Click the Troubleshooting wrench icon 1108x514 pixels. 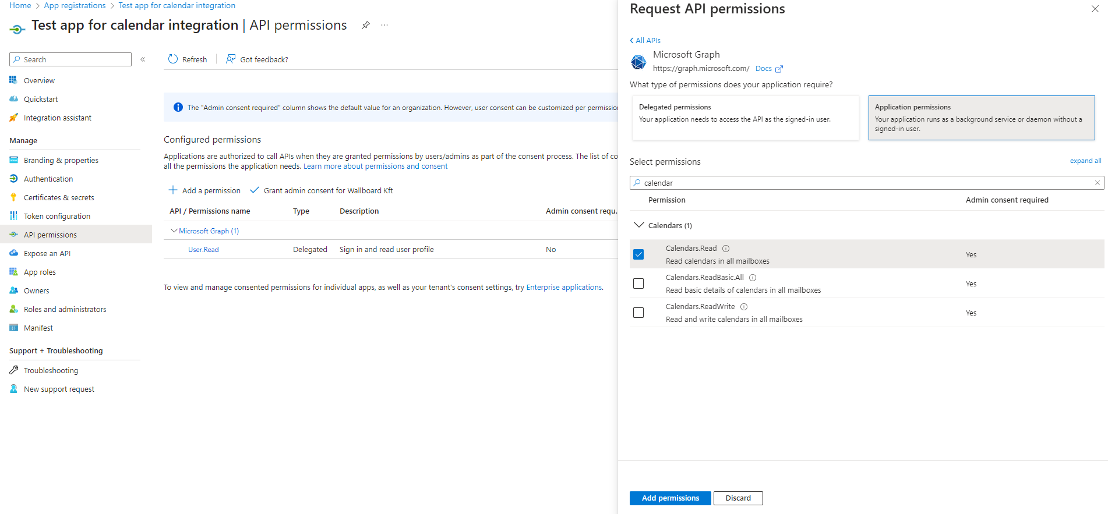pos(13,370)
